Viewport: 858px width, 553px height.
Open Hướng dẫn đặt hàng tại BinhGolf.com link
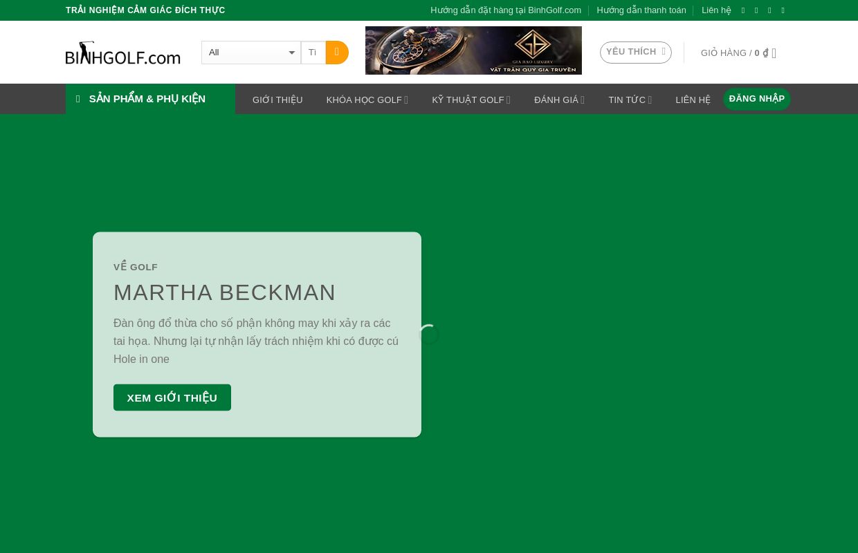pyautogui.click(x=506, y=10)
